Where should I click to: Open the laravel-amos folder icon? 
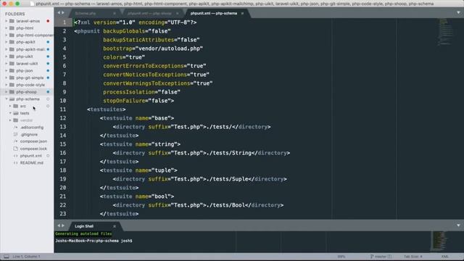pyautogui.click(x=12, y=21)
